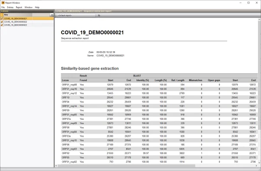The image size is (261, 171).
Task: Click the ORF04 locus cell
Action: [65, 102]
